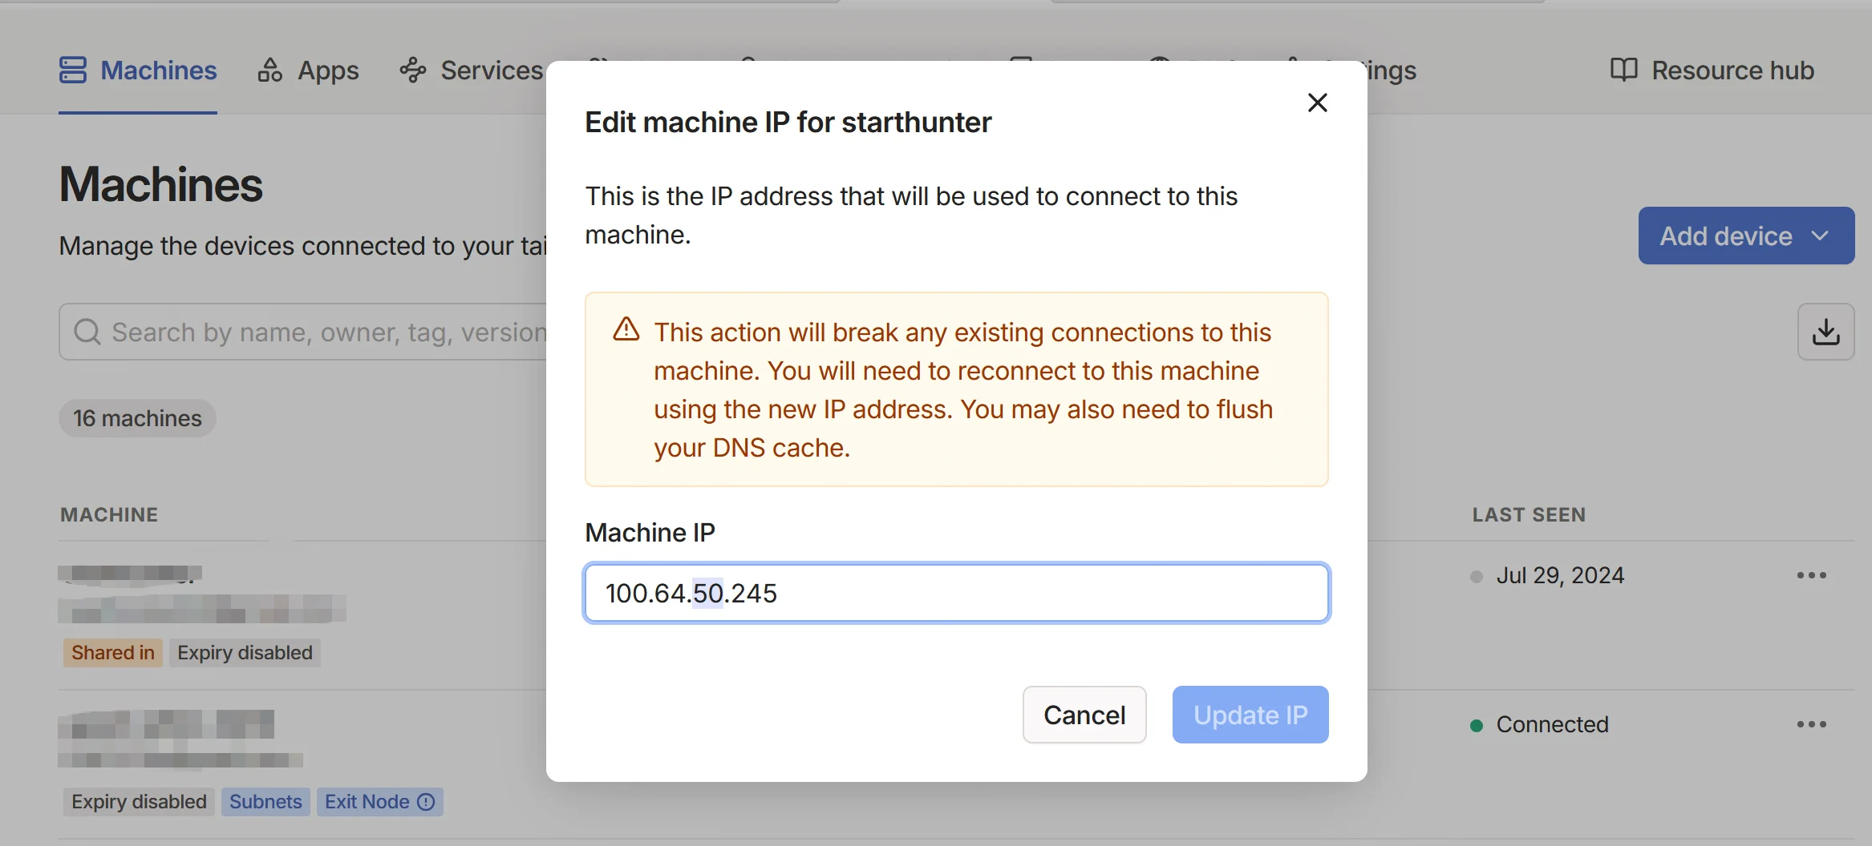Click the 16 machines count pill
The image size is (1872, 846).
137,418
